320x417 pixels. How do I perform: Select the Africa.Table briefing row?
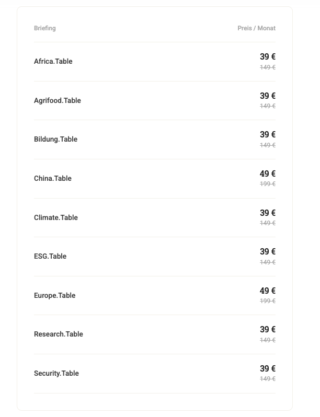pos(155,62)
